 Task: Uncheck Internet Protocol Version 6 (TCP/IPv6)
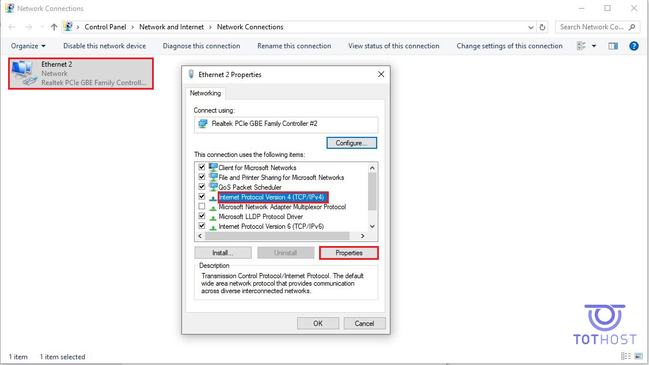coord(202,226)
